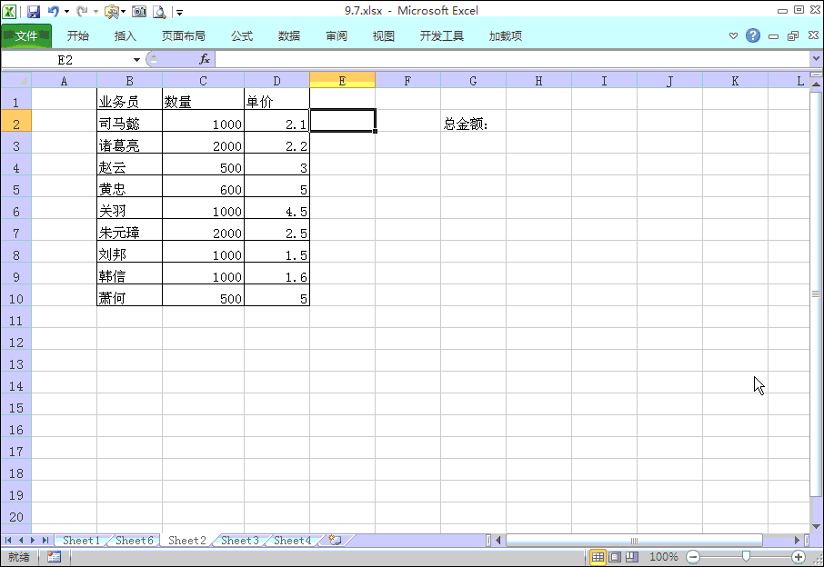
Task: Open print preview with magnifier page icon
Action: pos(159,12)
